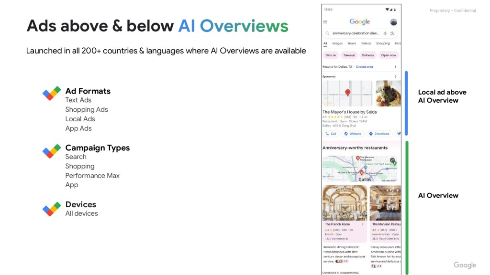This screenshot has height=275, width=490.
Task: Expand the Dallas map in AI Overview
Action: pos(392,160)
